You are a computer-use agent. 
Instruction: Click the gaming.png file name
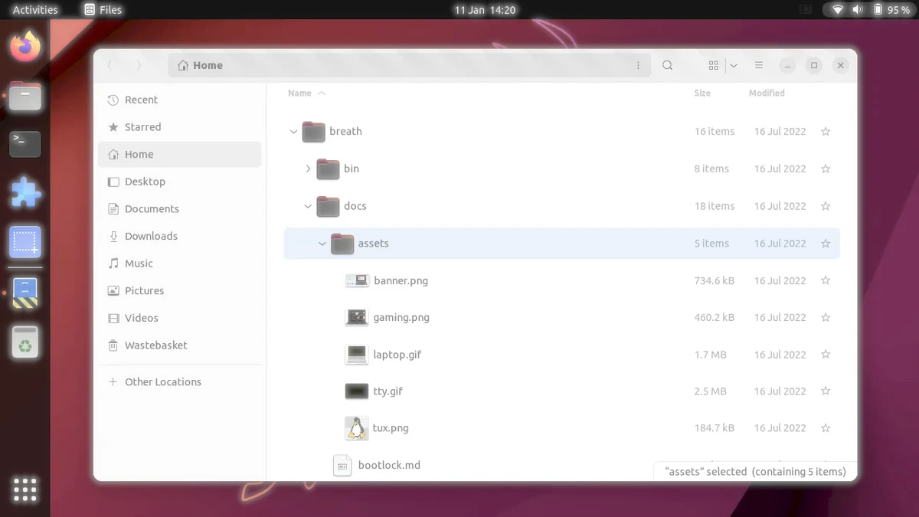(401, 318)
